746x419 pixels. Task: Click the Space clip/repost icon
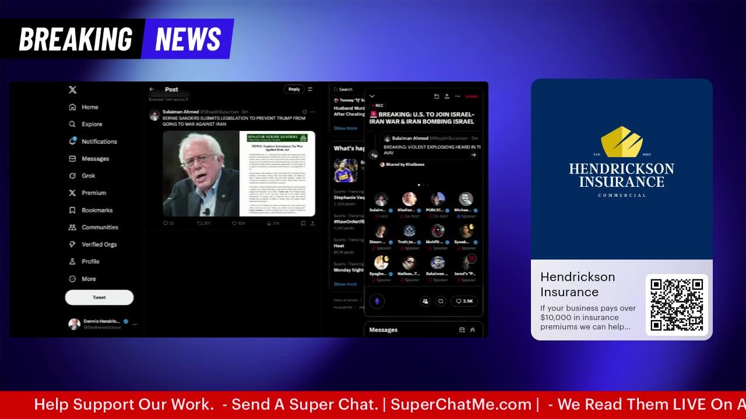(x=437, y=96)
